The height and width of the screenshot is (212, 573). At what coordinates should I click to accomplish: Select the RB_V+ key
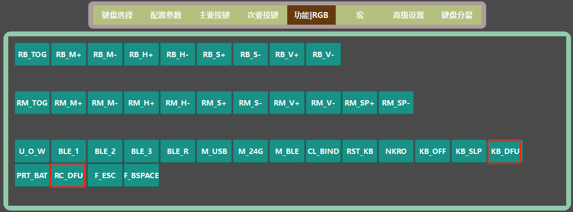click(x=287, y=54)
